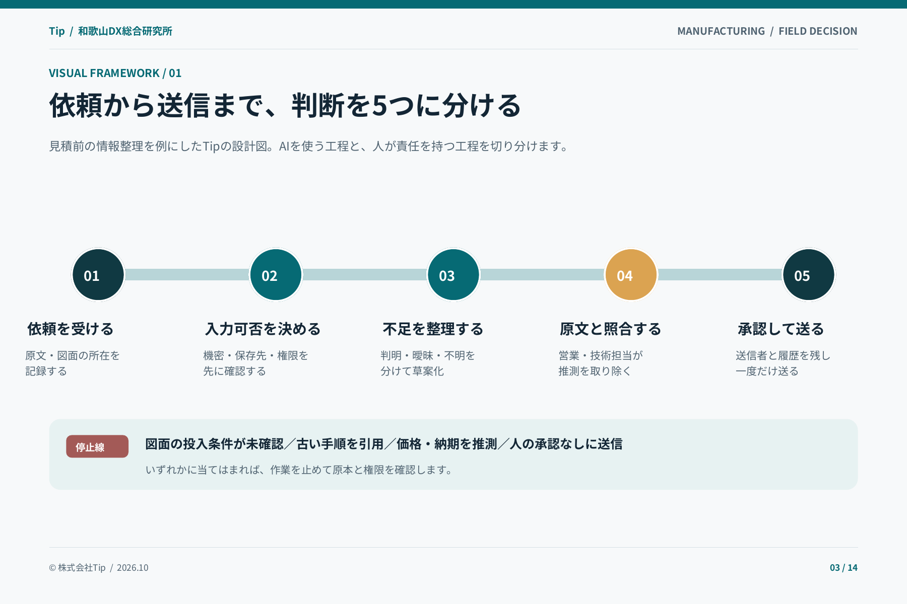Click the description 送信者と履歴を残し一度だけ送る
Viewport: 907px width, 604px height.
(x=783, y=363)
